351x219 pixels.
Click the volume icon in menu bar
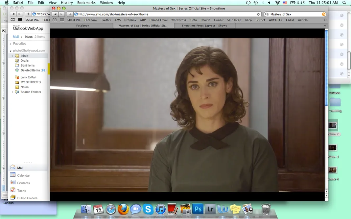(269, 3)
